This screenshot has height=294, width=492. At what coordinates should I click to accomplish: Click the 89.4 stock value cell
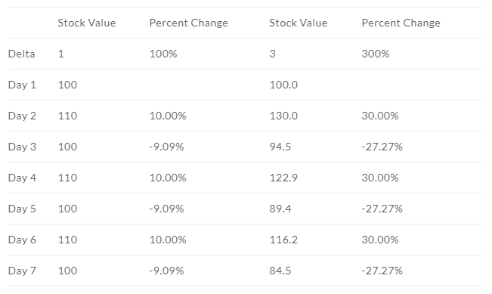(280, 209)
